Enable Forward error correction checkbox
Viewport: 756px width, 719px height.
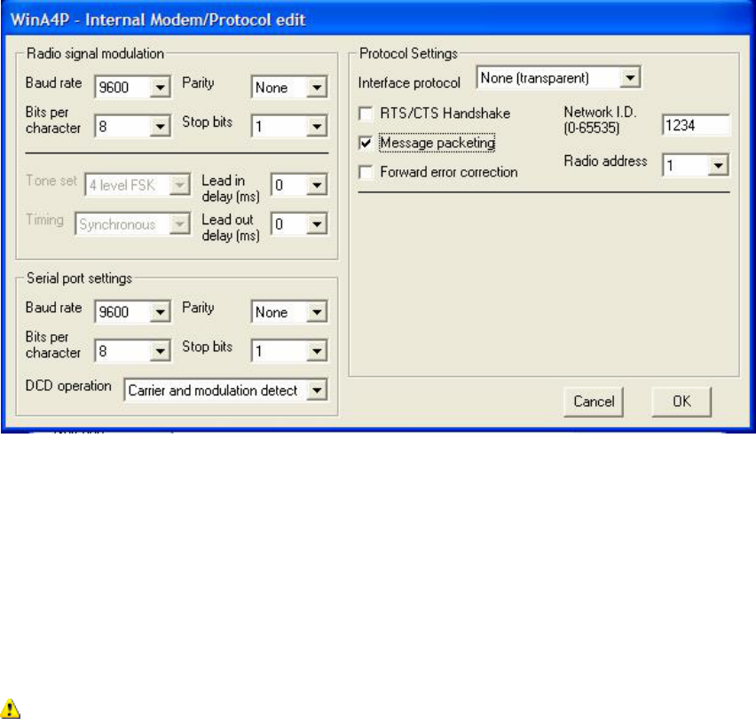pyautogui.click(x=366, y=172)
